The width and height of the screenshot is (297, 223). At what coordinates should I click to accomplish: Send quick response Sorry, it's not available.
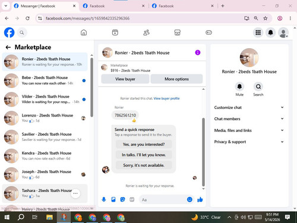(x=144, y=165)
